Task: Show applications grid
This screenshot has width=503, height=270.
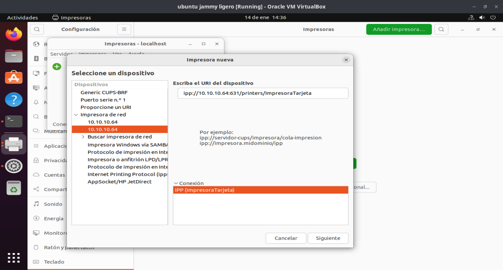Action: (x=14, y=257)
